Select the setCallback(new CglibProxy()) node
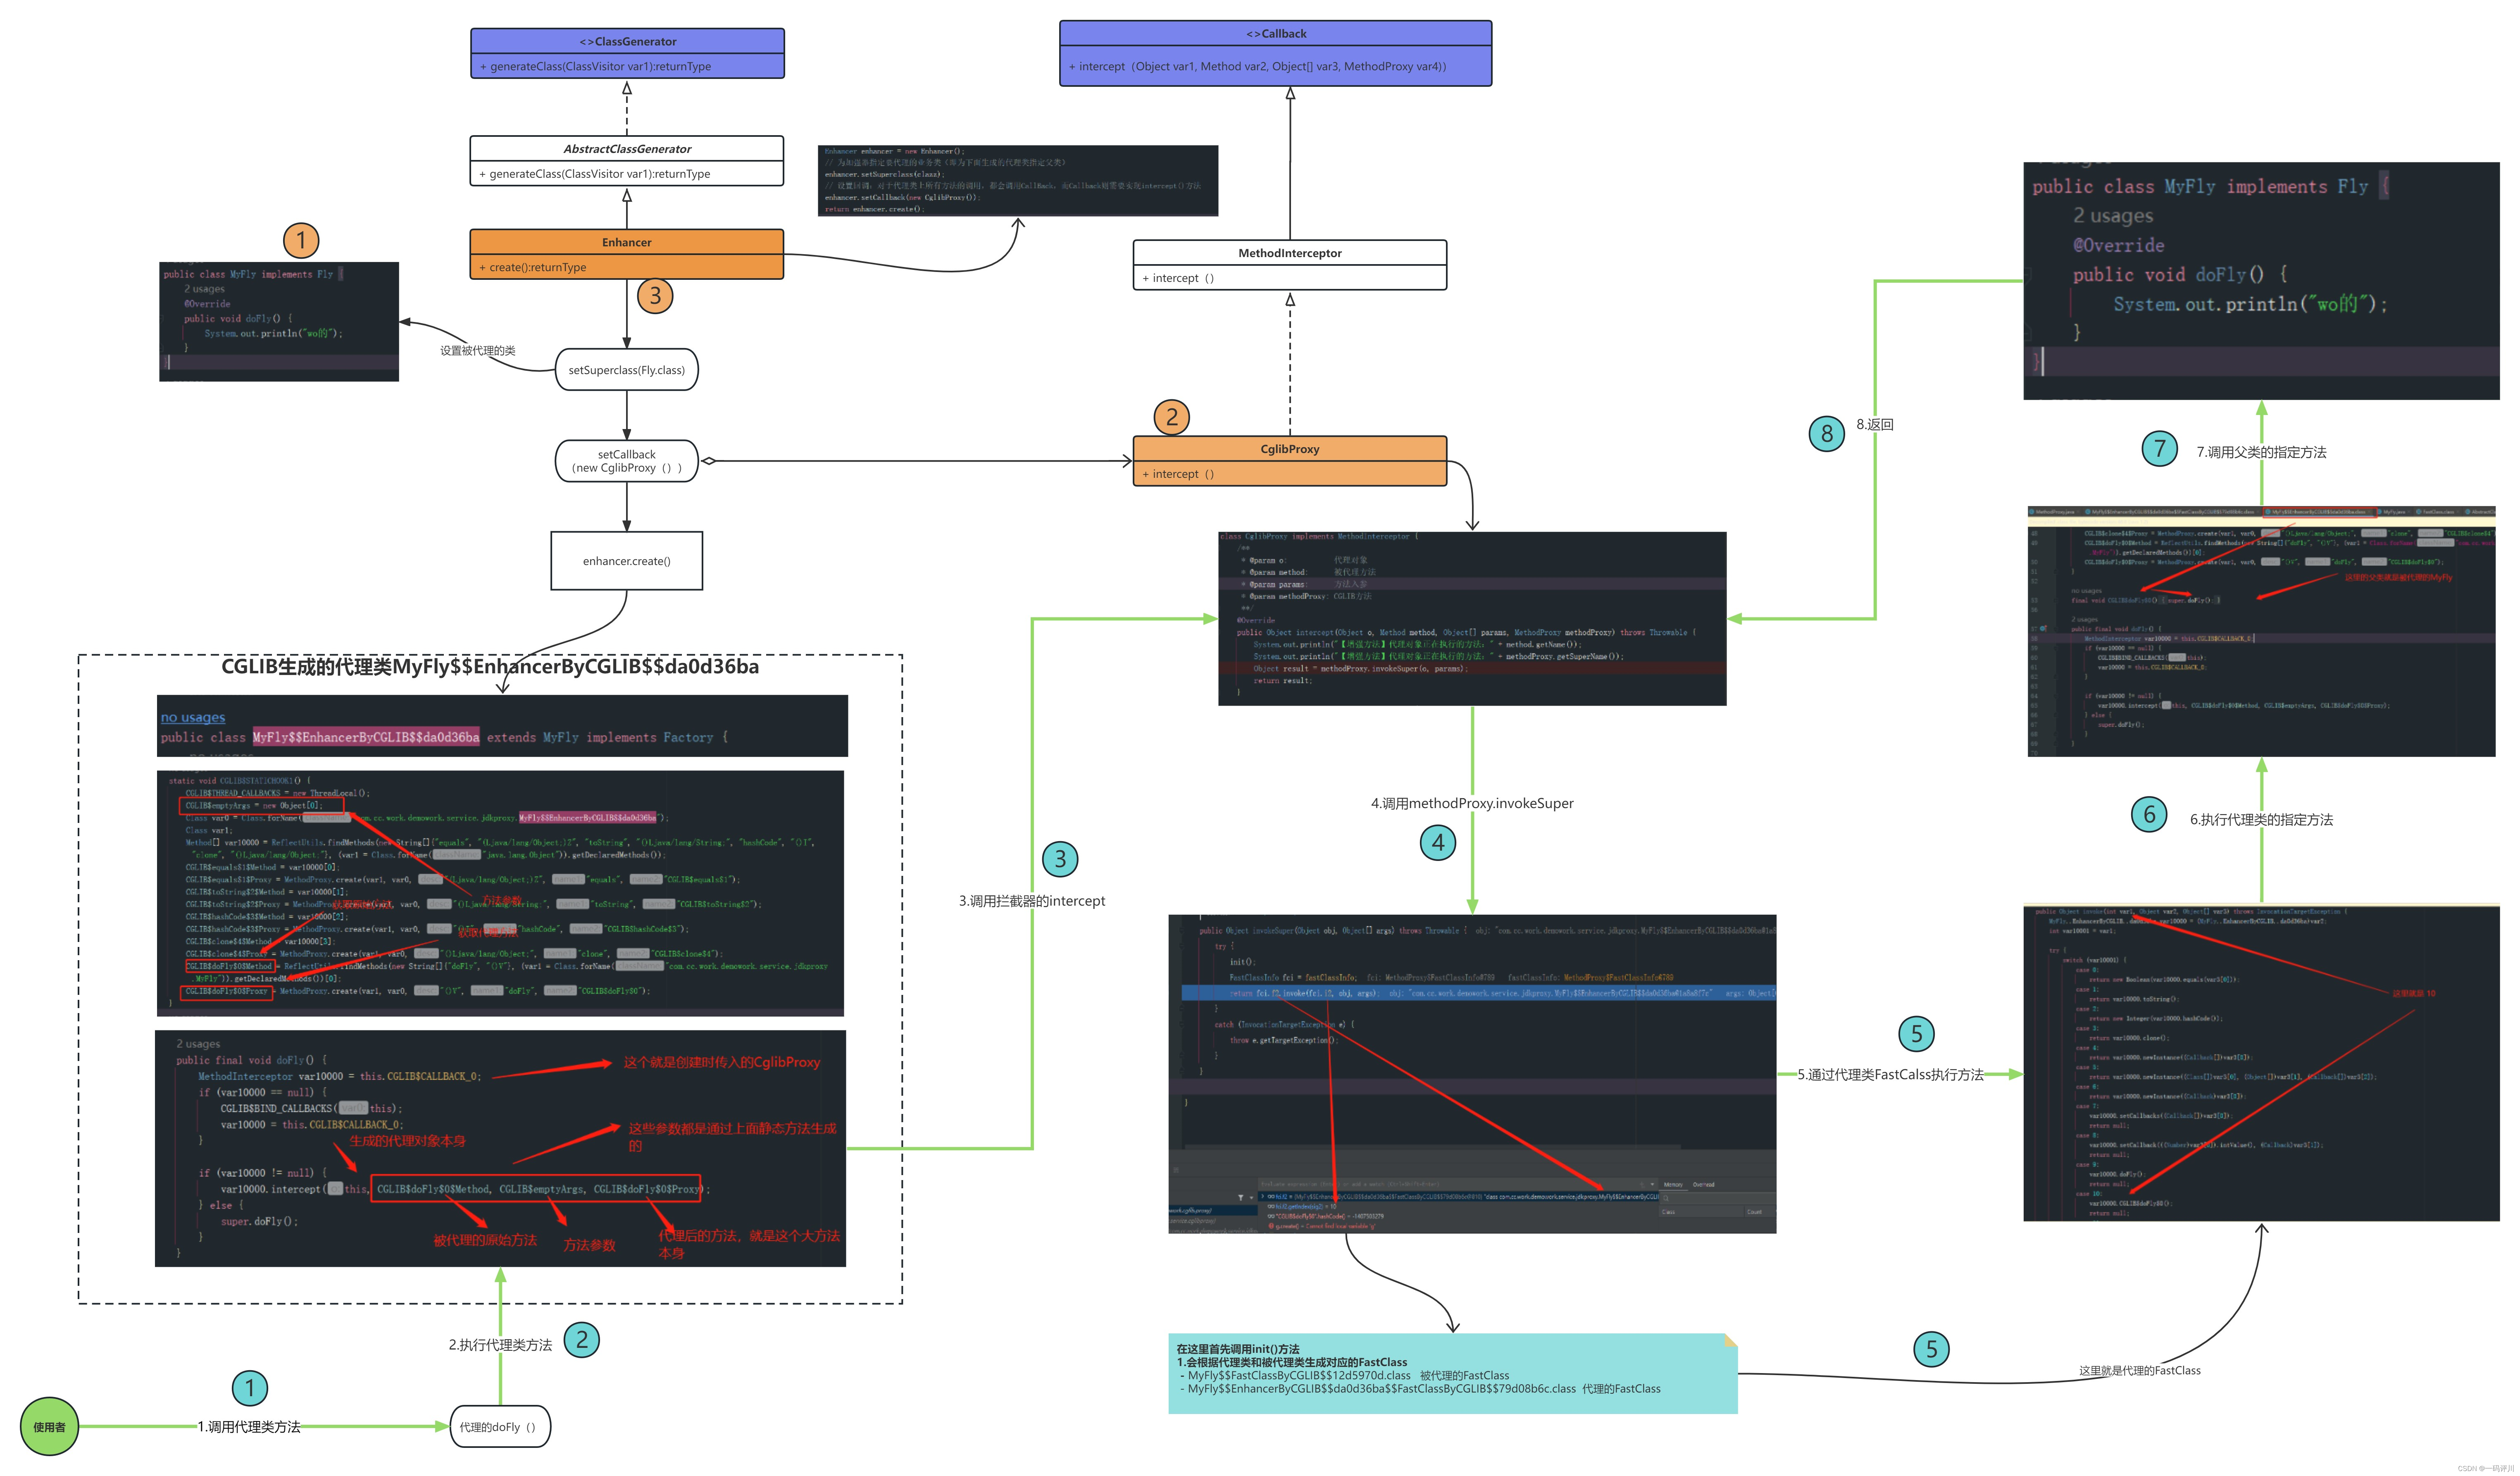Screen dimensions: 2520x1476 [x=627, y=461]
